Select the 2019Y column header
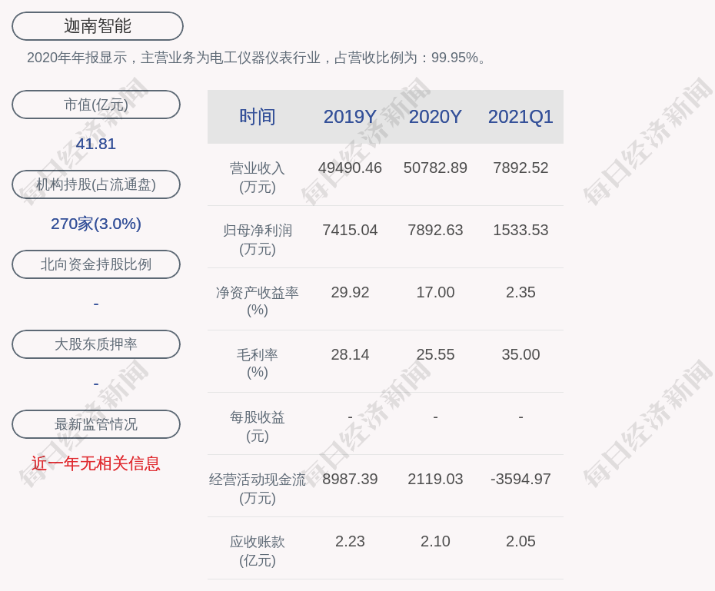 tap(350, 117)
